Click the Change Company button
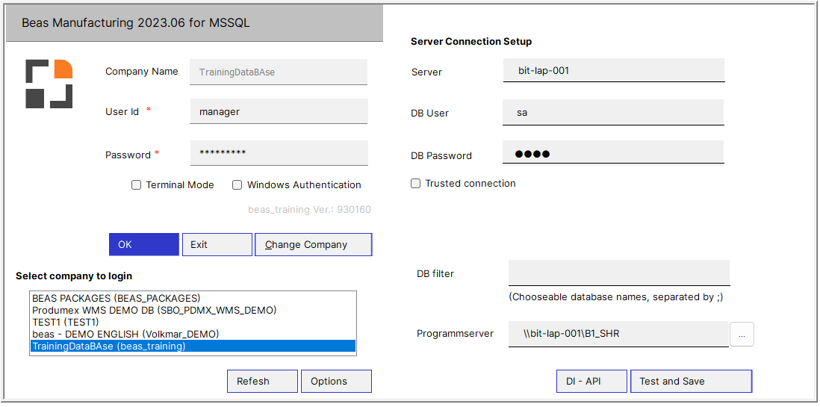This screenshot has width=820, height=407. pyautogui.click(x=313, y=245)
